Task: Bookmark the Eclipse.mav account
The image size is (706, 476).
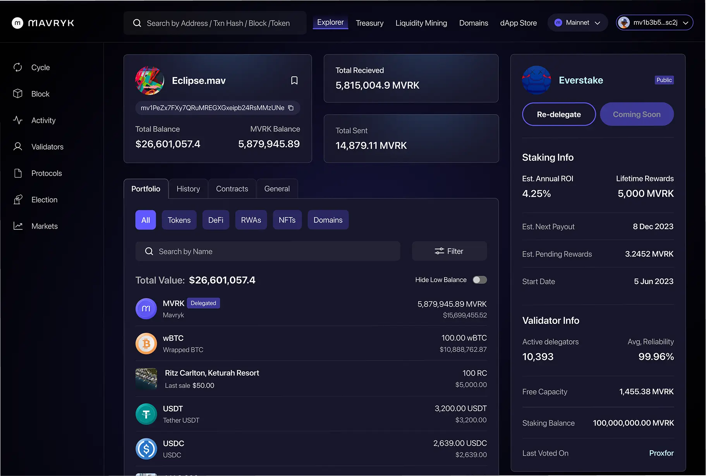Action: click(294, 81)
